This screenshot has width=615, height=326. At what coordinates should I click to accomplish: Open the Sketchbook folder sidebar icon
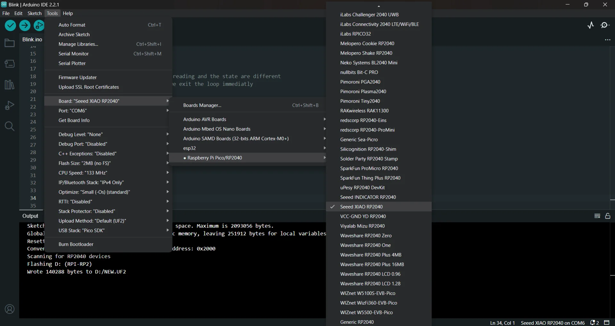point(10,43)
